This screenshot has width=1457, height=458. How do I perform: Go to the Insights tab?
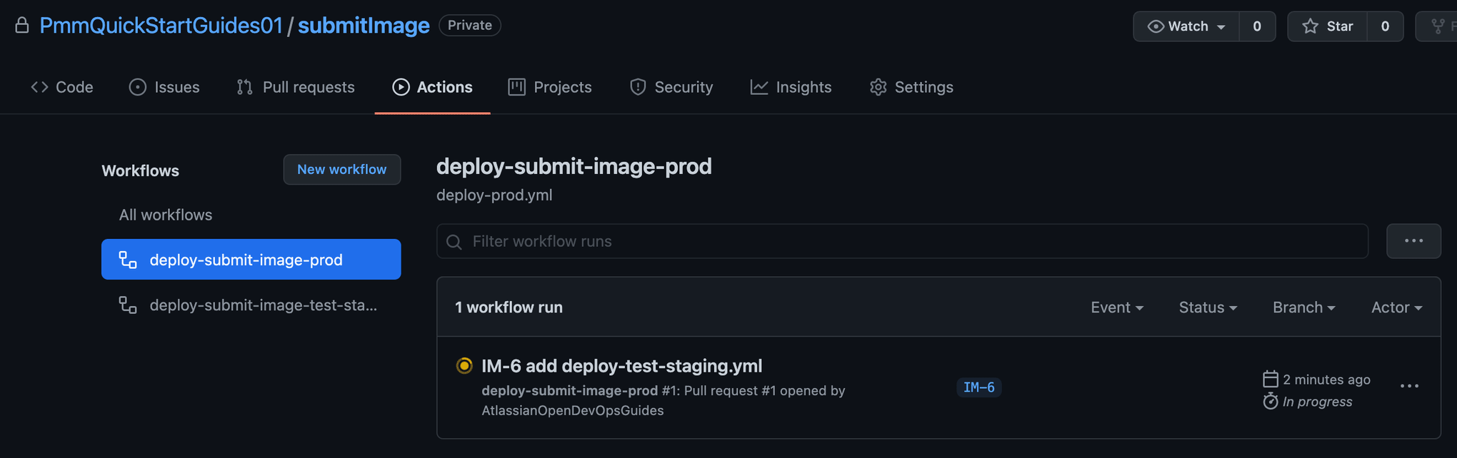pos(791,87)
